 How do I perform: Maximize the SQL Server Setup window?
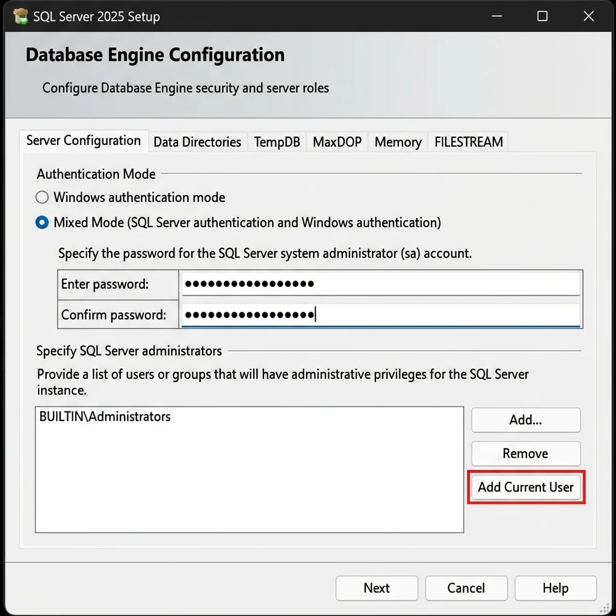coord(543,16)
